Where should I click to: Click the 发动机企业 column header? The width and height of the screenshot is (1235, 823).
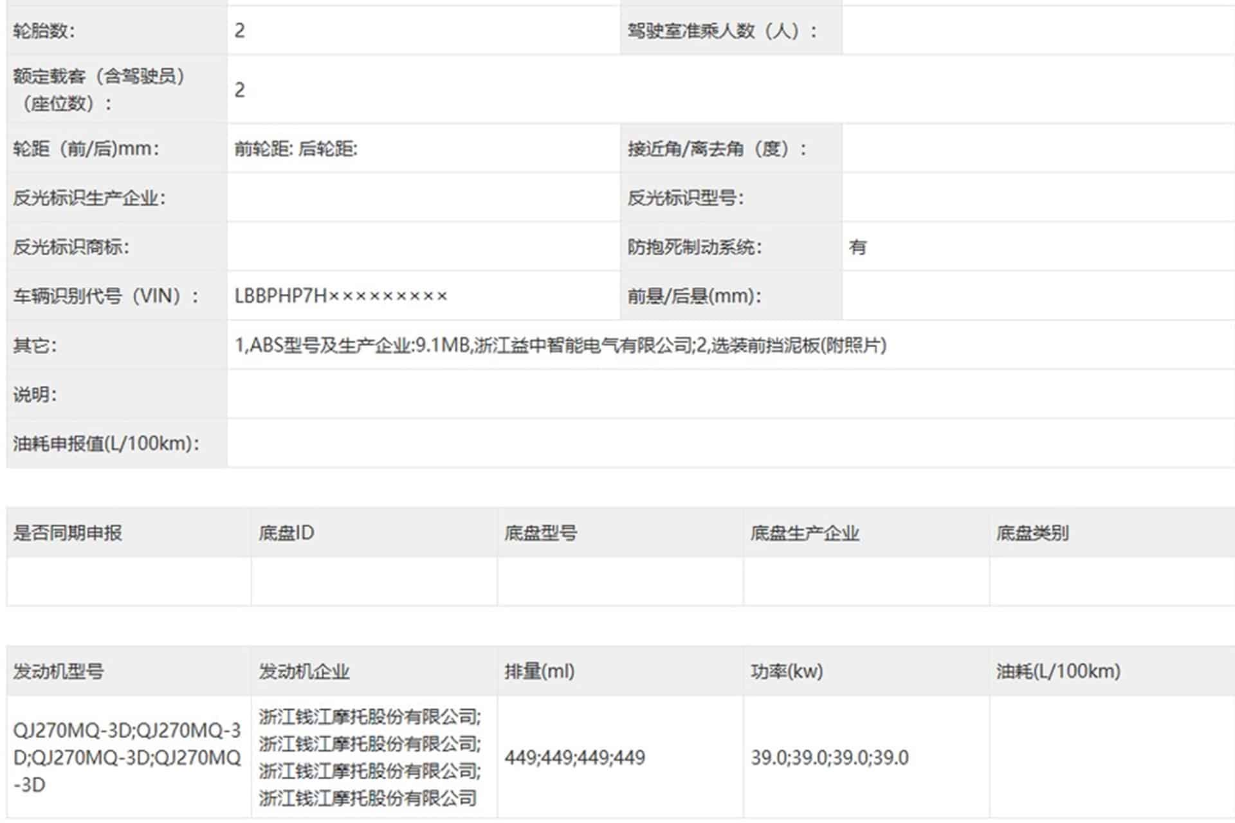point(304,671)
